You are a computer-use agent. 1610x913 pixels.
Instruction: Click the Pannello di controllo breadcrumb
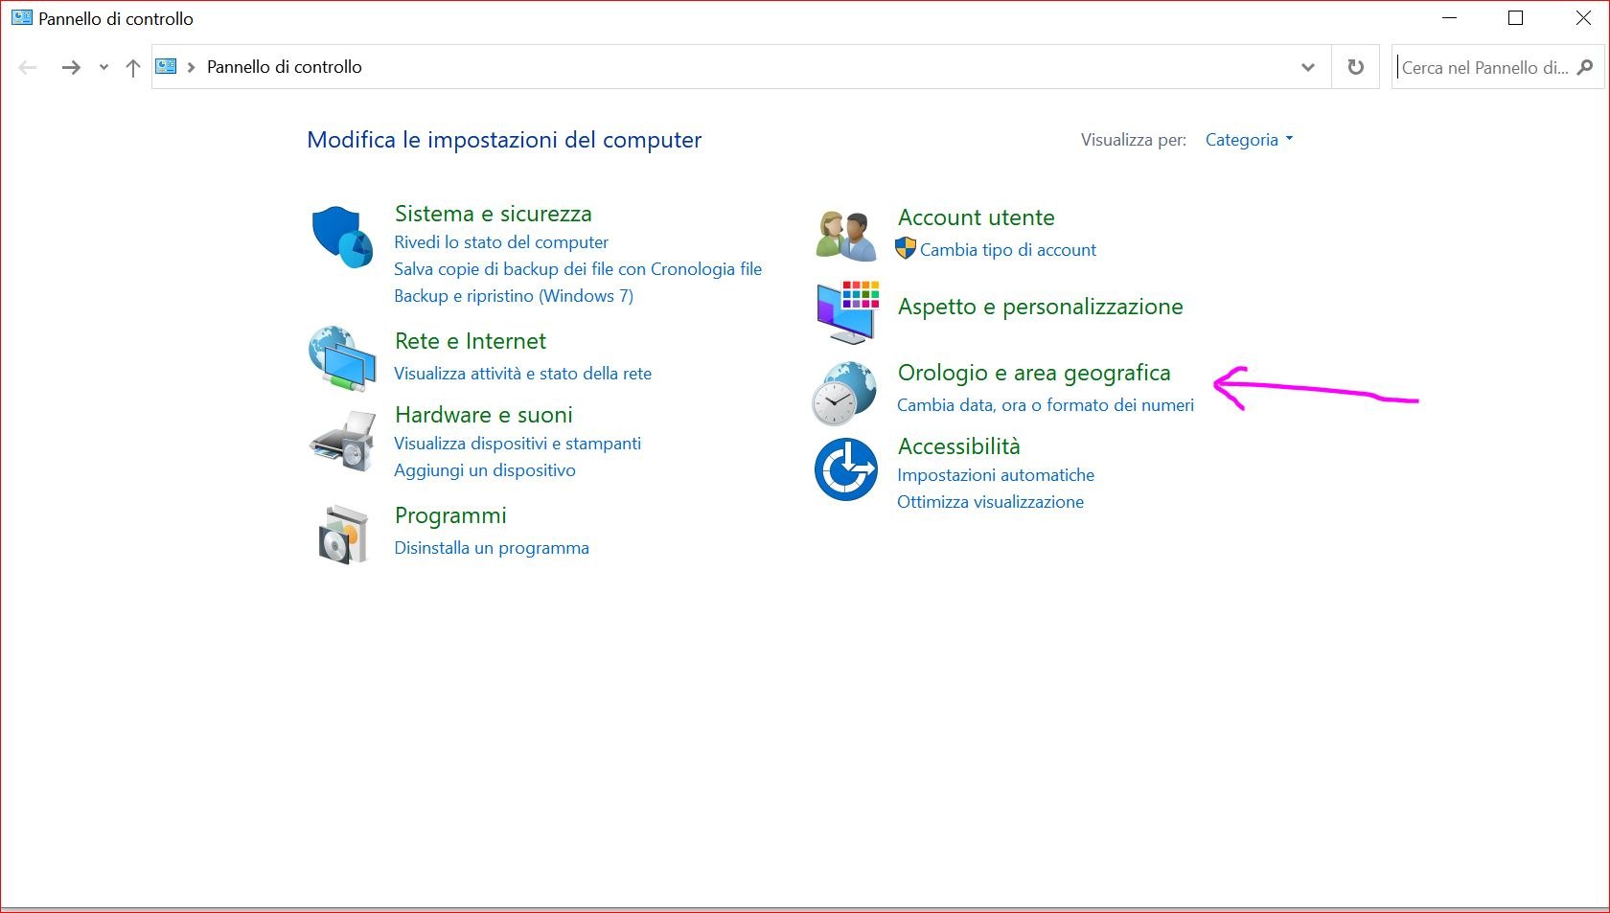coord(285,67)
